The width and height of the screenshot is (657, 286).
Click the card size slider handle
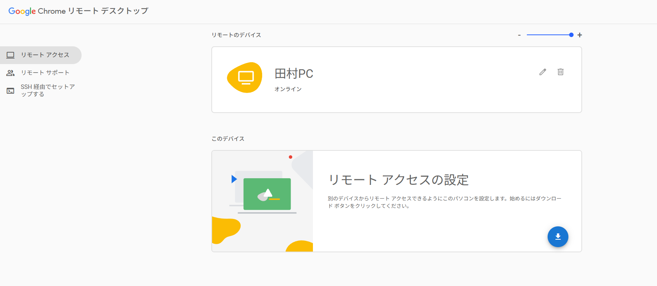coord(571,35)
